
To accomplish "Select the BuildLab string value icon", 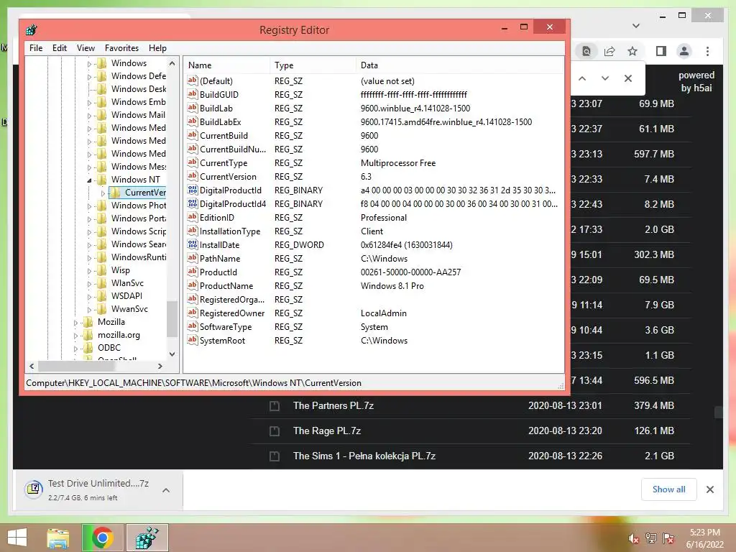I will tap(193, 108).
